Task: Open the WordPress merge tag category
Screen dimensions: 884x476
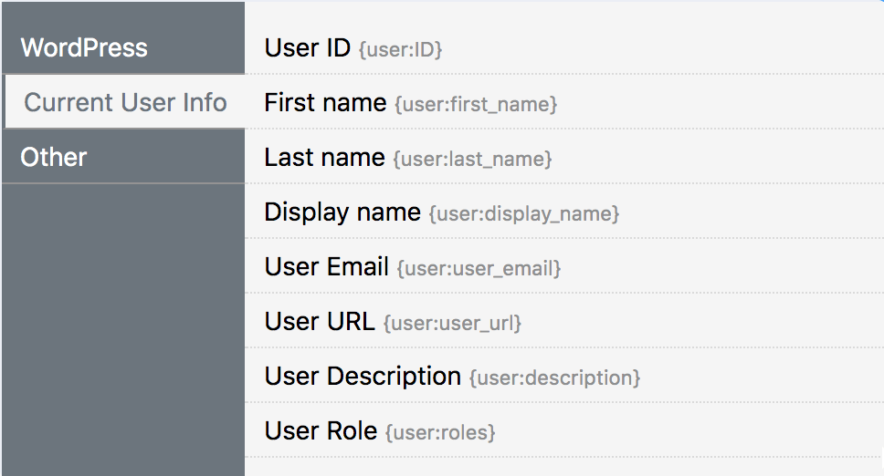Action: tap(123, 47)
